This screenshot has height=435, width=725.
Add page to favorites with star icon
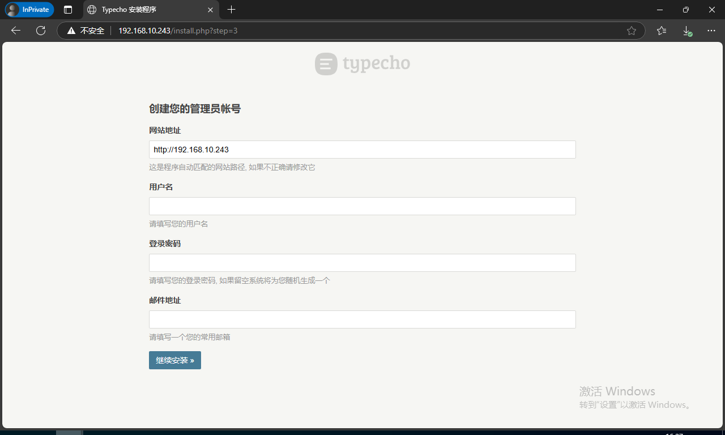632,31
